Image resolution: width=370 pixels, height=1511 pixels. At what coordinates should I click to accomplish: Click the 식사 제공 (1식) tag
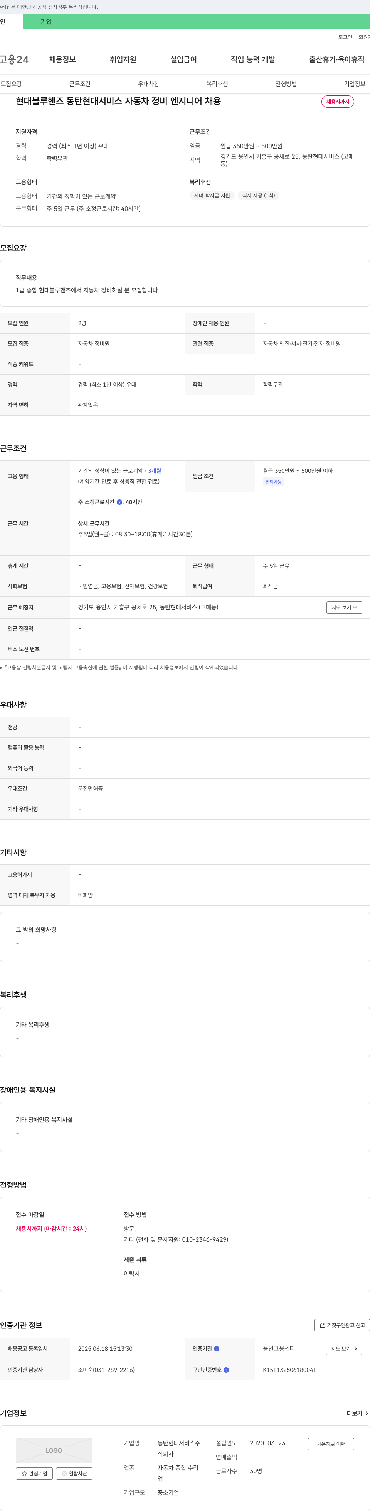pyautogui.click(x=258, y=195)
